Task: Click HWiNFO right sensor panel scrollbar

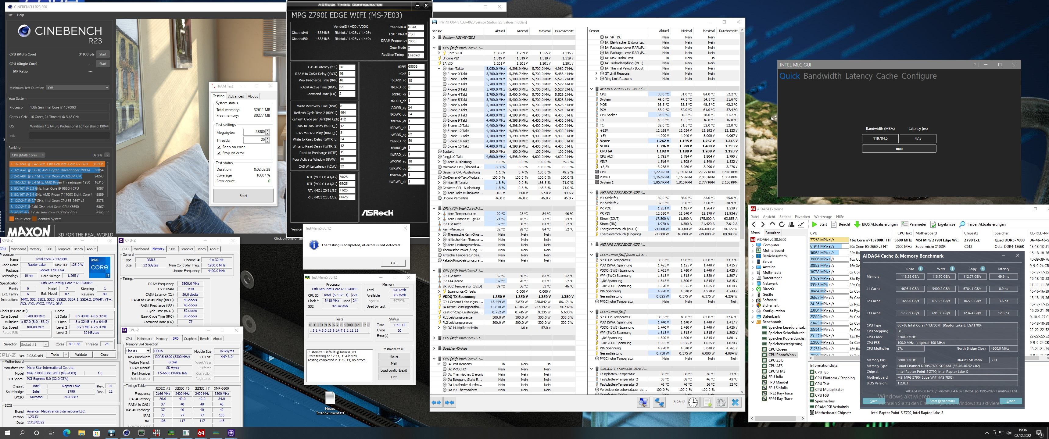Action: [x=742, y=211]
